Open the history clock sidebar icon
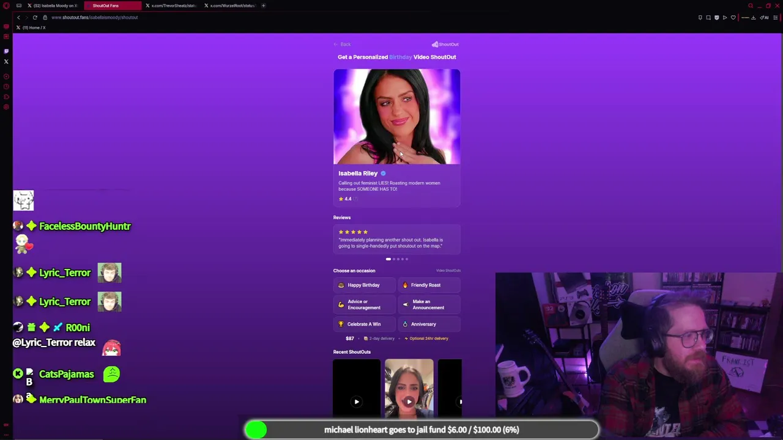This screenshot has height=440, width=783. (6, 87)
